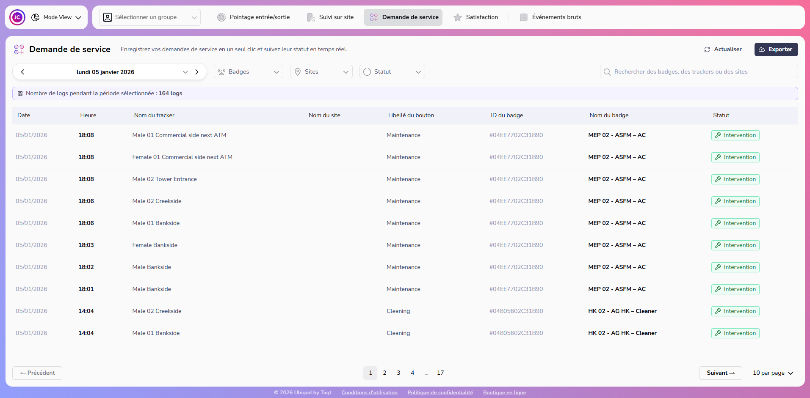Select page 4 in the pagination
The image size is (810, 398).
412,373
